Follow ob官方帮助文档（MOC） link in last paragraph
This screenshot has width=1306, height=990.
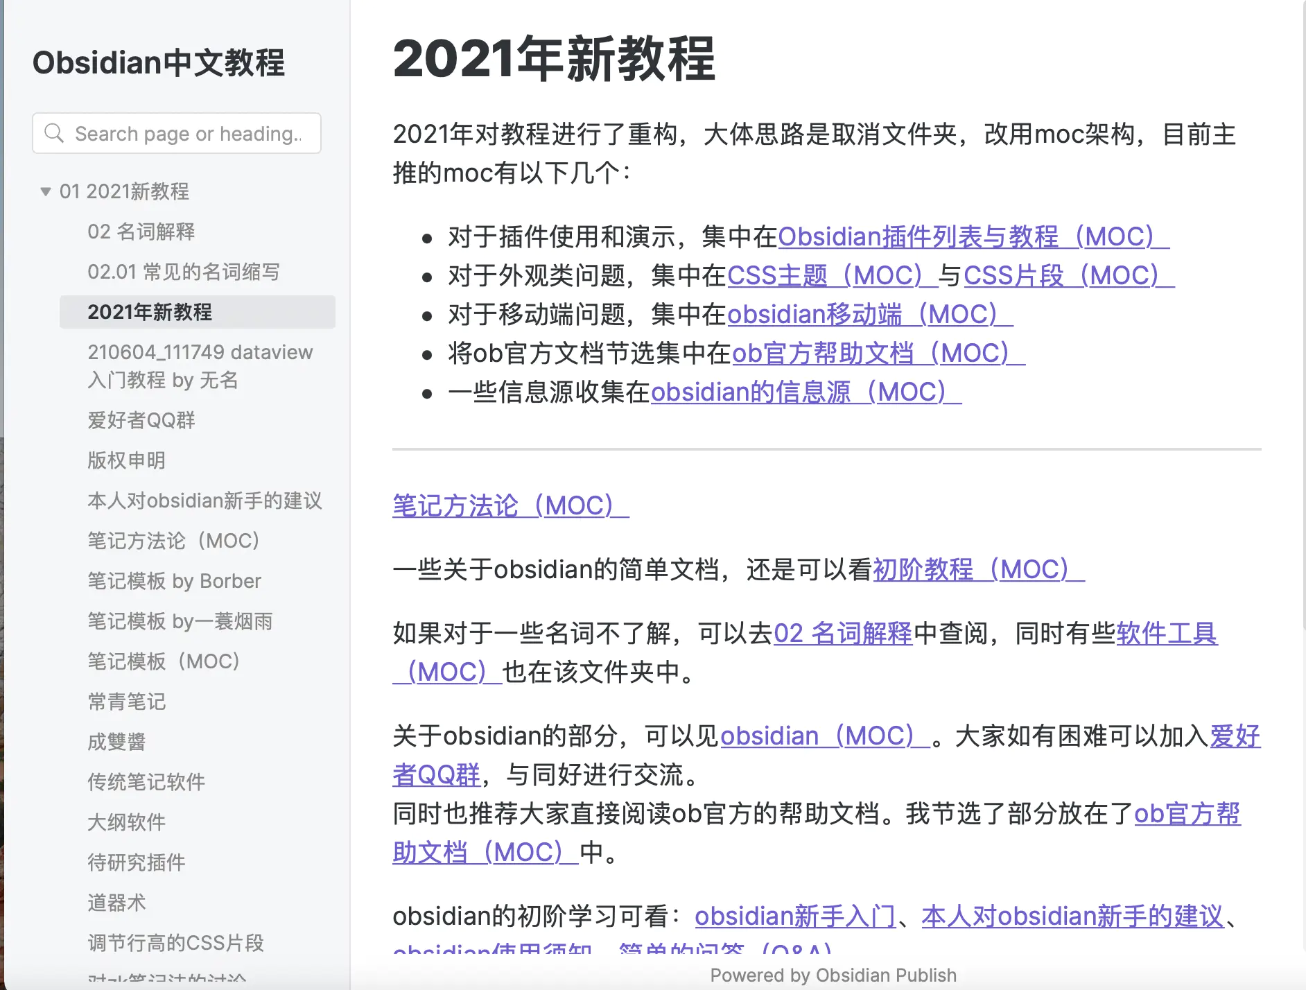click(x=1187, y=814)
